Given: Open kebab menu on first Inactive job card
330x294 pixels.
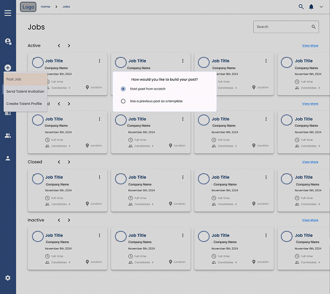Looking at the screenshot, I should click(99, 235).
